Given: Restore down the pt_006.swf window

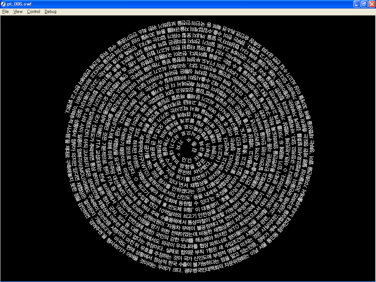Looking at the screenshot, I should pyautogui.click(x=364, y=4).
